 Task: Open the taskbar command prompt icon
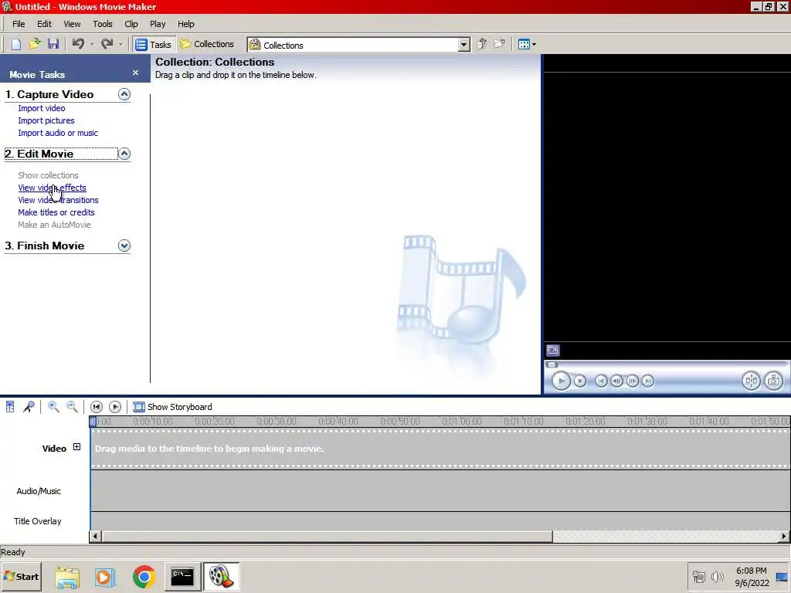(x=182, y=577)
